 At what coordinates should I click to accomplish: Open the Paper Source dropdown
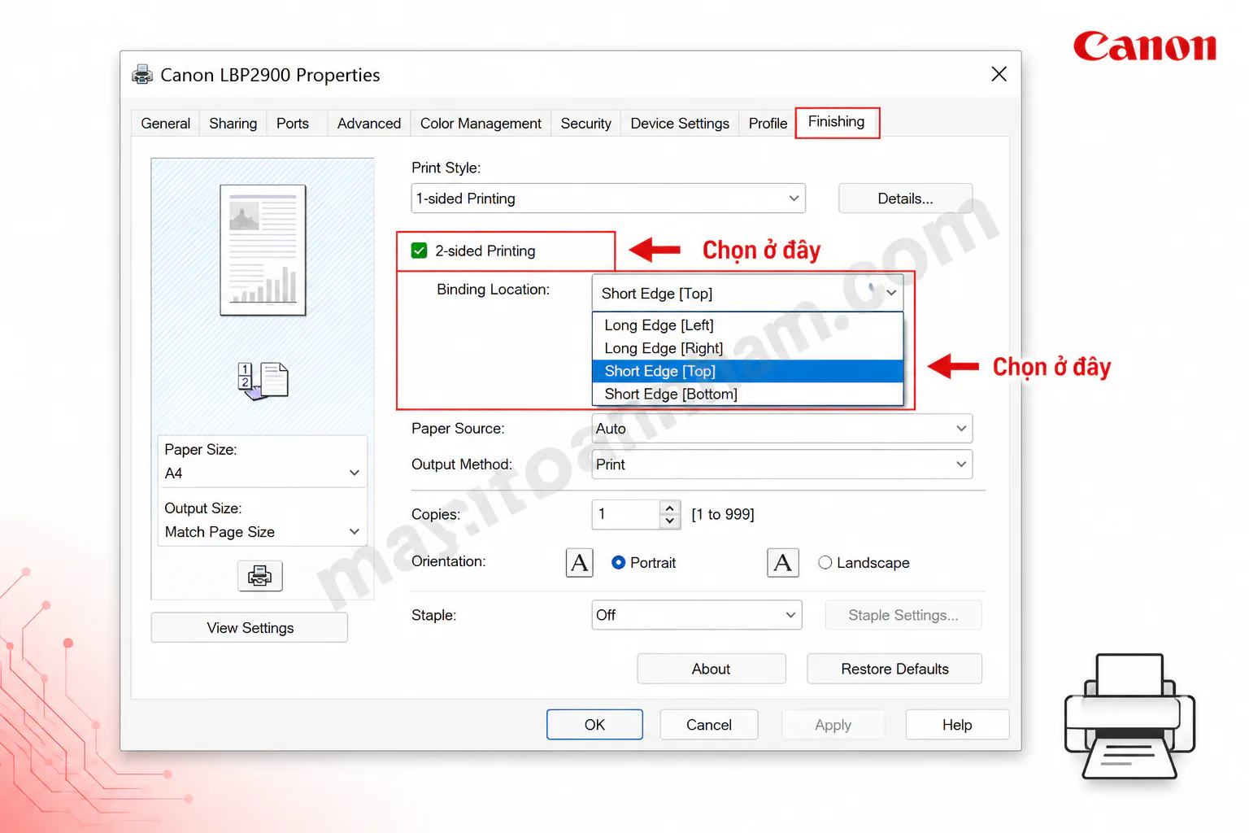[782, 429]
